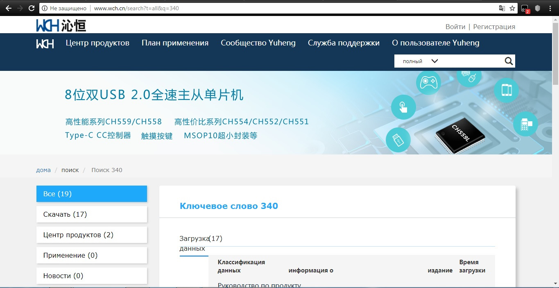Select the game controller icon in the banner
Image resolution: width=559 pixels, height=288 pixels.
tap(428, 82)
